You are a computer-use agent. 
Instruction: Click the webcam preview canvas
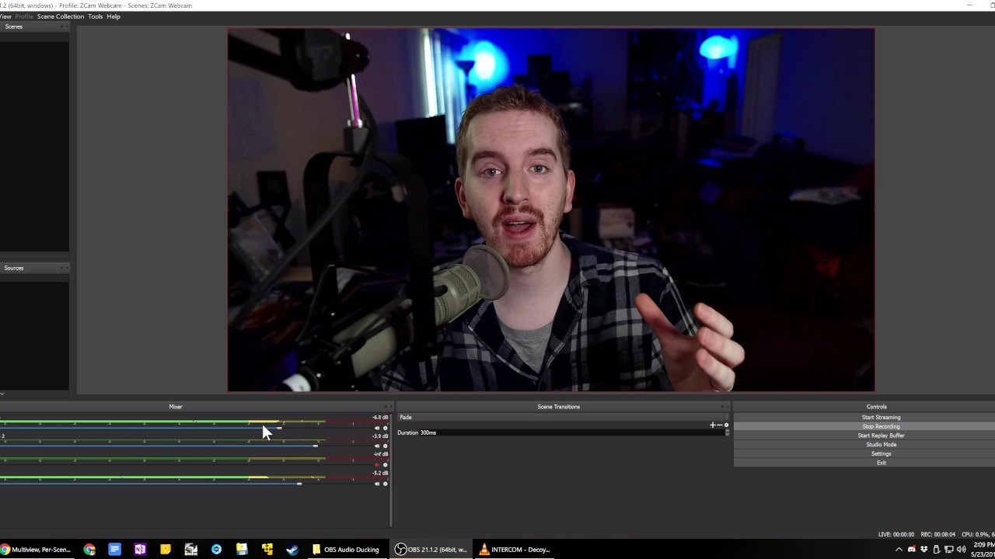(550, 210)
